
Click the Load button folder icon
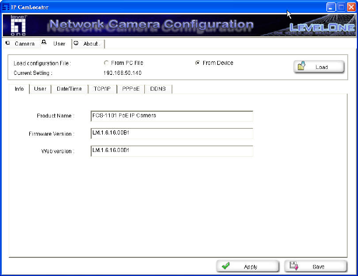(302, 67)
